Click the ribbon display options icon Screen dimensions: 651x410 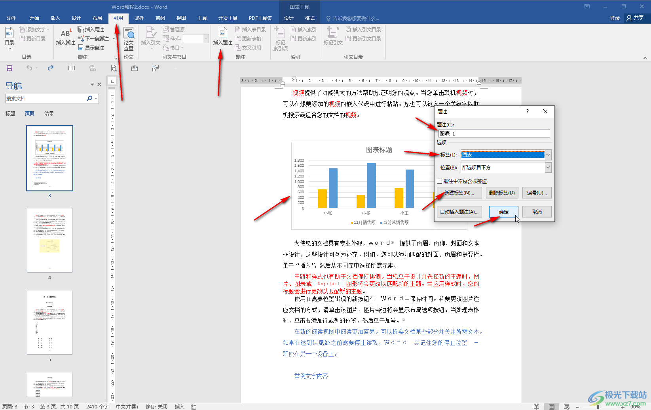[x=587, y=6]
